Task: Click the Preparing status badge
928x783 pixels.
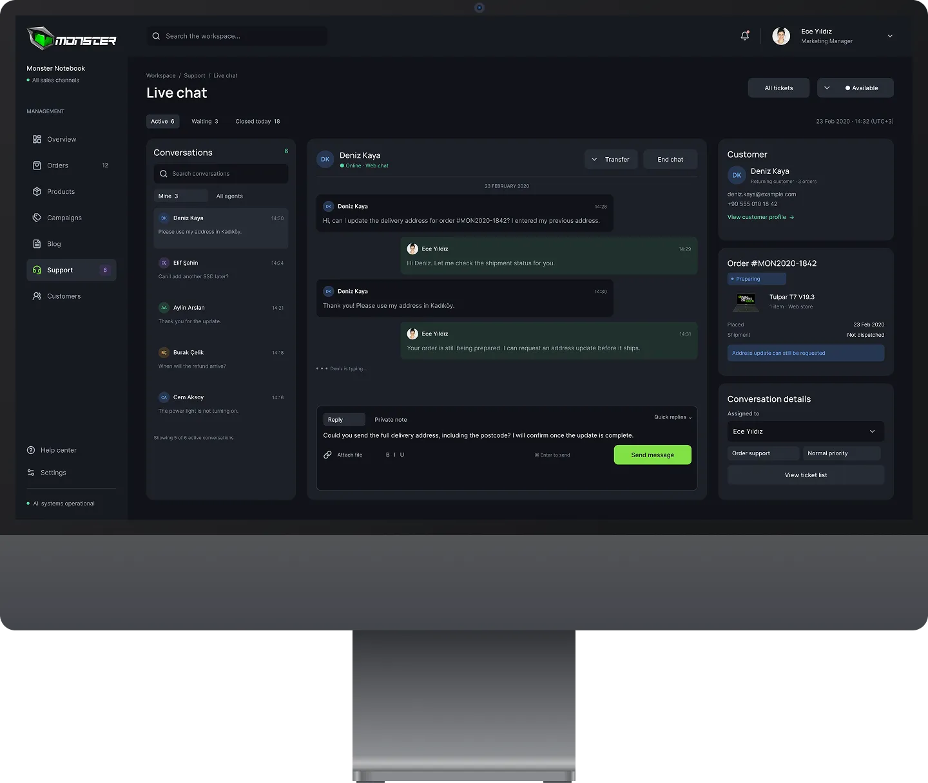Action: point(757,279)
